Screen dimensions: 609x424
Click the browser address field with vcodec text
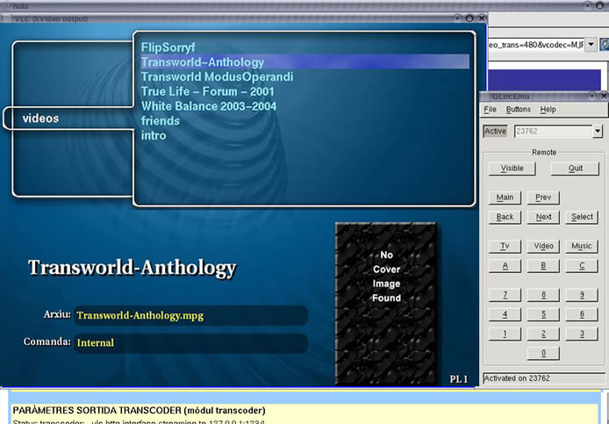coord(536,45)
